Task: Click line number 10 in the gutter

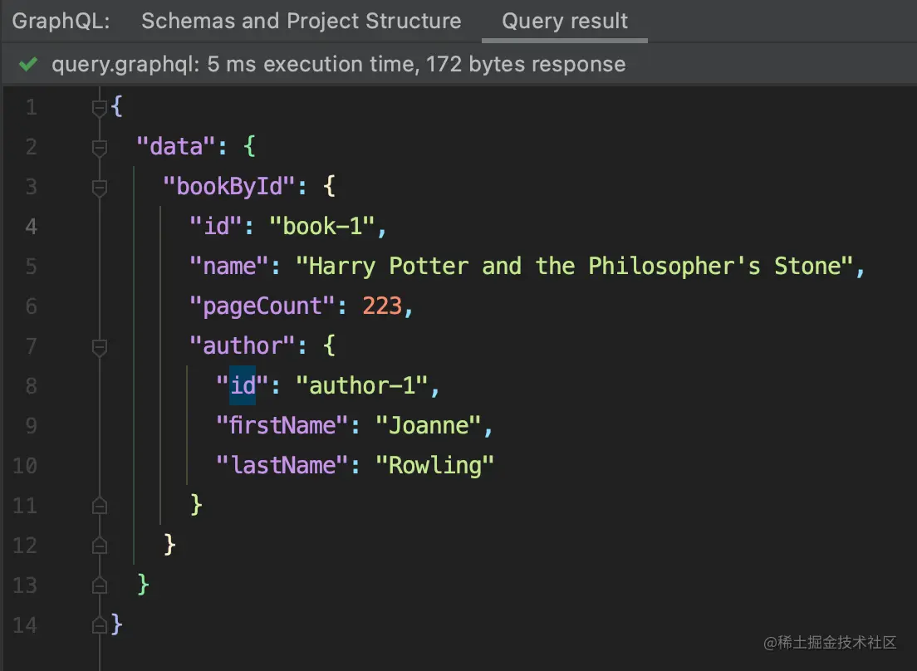Action: pyautogui.click(x=25, y=466)
